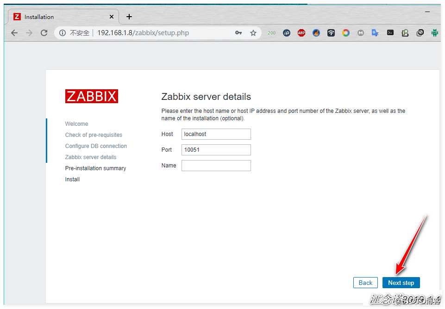The width and height of the screenshot is (445, 309).
Task: Open the wifi-signal extension icon
Action: [331, 33]
